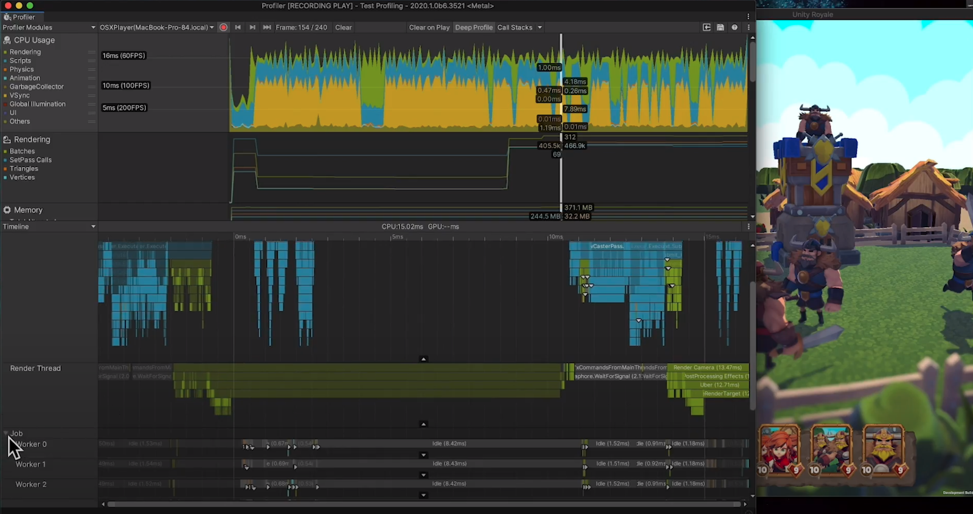Toggle Global Illumination category in the chart
The width and height of the screenshot is (973, 514).
pos(34,104)
